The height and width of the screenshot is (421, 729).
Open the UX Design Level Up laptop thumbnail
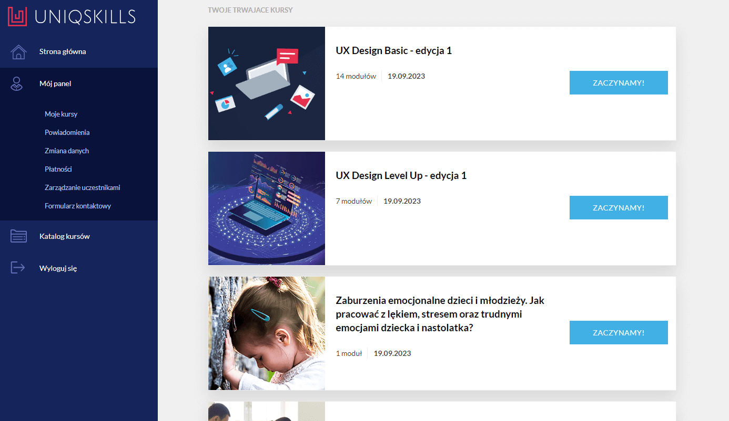tap(267, 208)
